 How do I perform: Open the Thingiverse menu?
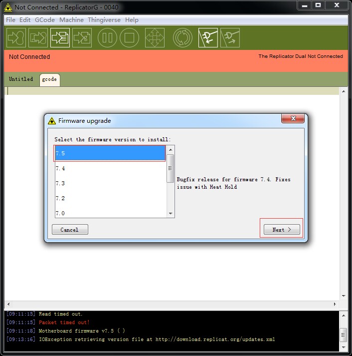tap(104, 20)
